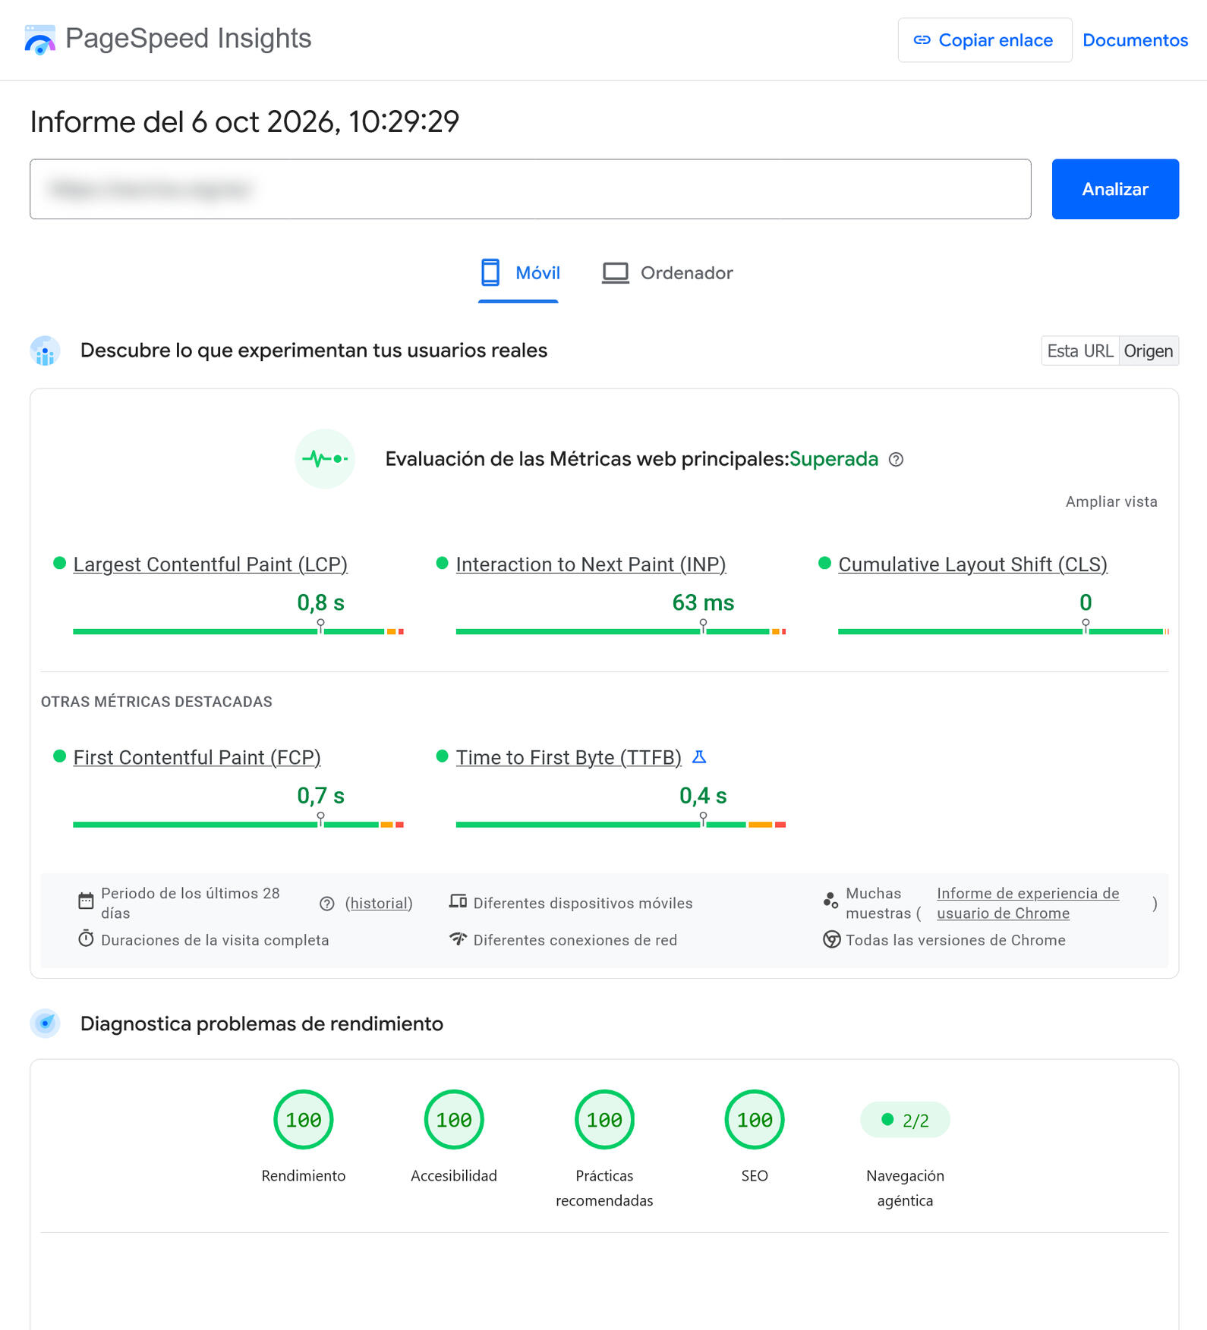Click the network connections wifi icon
The image size is (1207, 1330).
[x=458, y=939]
